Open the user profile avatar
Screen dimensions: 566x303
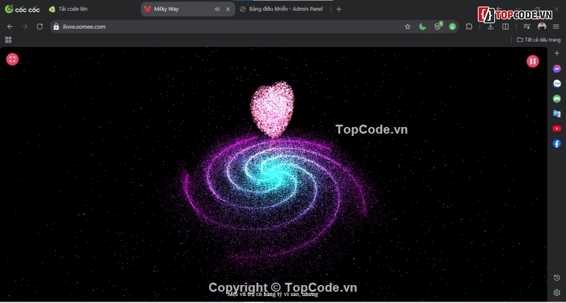[x=542, y=26]
